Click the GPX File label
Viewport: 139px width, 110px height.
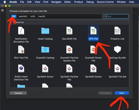coord(93,39)
